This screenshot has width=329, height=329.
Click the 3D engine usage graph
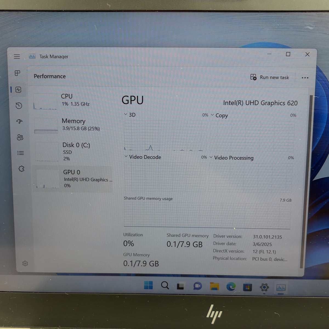tap(165, 135)
